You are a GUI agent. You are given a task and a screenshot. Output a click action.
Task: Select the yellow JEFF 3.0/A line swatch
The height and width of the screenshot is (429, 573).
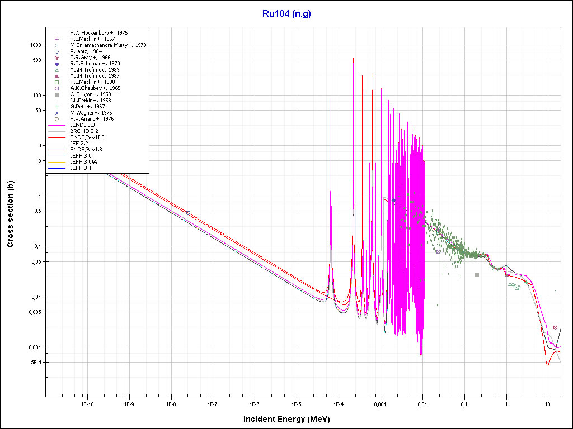click(x=57, y=162)
